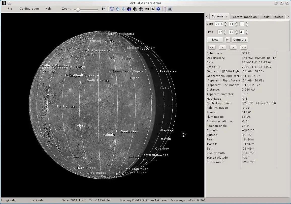Center the map with the target icon

pyautogui.click(x=112, y=9)
